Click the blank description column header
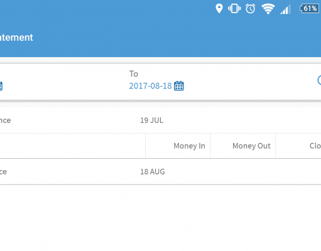The image size is (321, 251). point(73,146)
